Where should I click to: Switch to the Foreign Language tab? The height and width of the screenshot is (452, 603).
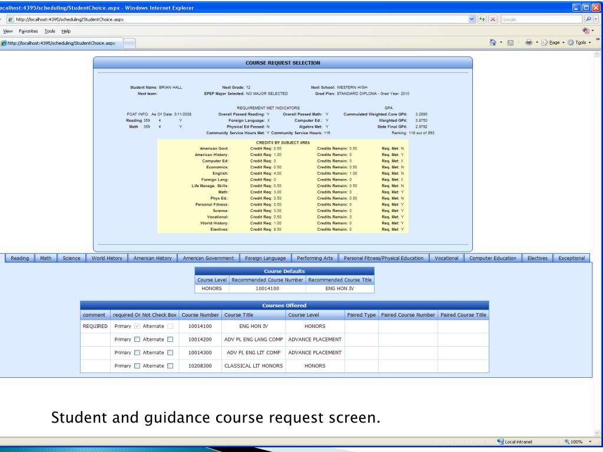pos(266,258)
